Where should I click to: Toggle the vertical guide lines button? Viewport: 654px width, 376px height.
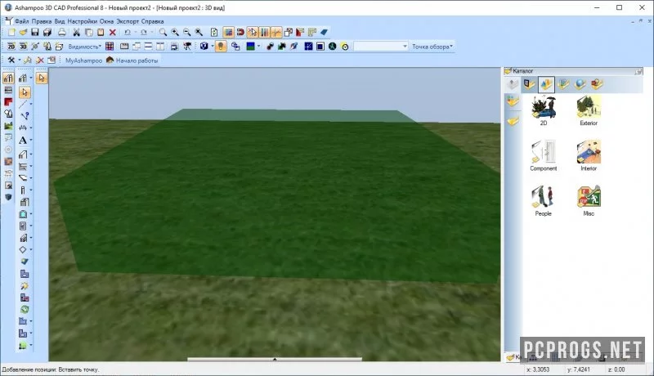264,32
